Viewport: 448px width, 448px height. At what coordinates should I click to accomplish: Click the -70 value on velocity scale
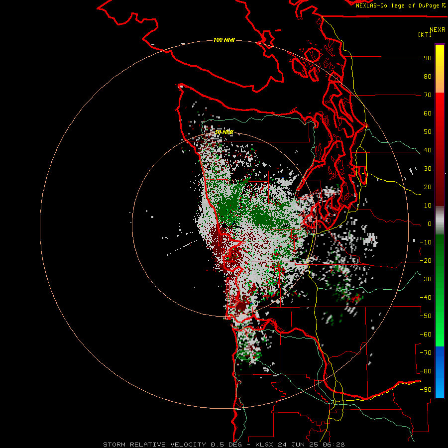point(426,353)
